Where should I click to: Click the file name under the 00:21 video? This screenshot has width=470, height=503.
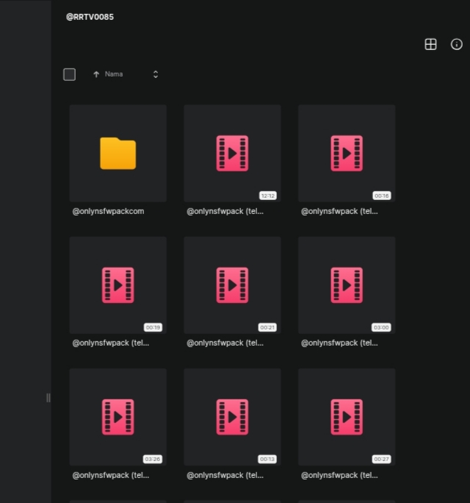225,343
